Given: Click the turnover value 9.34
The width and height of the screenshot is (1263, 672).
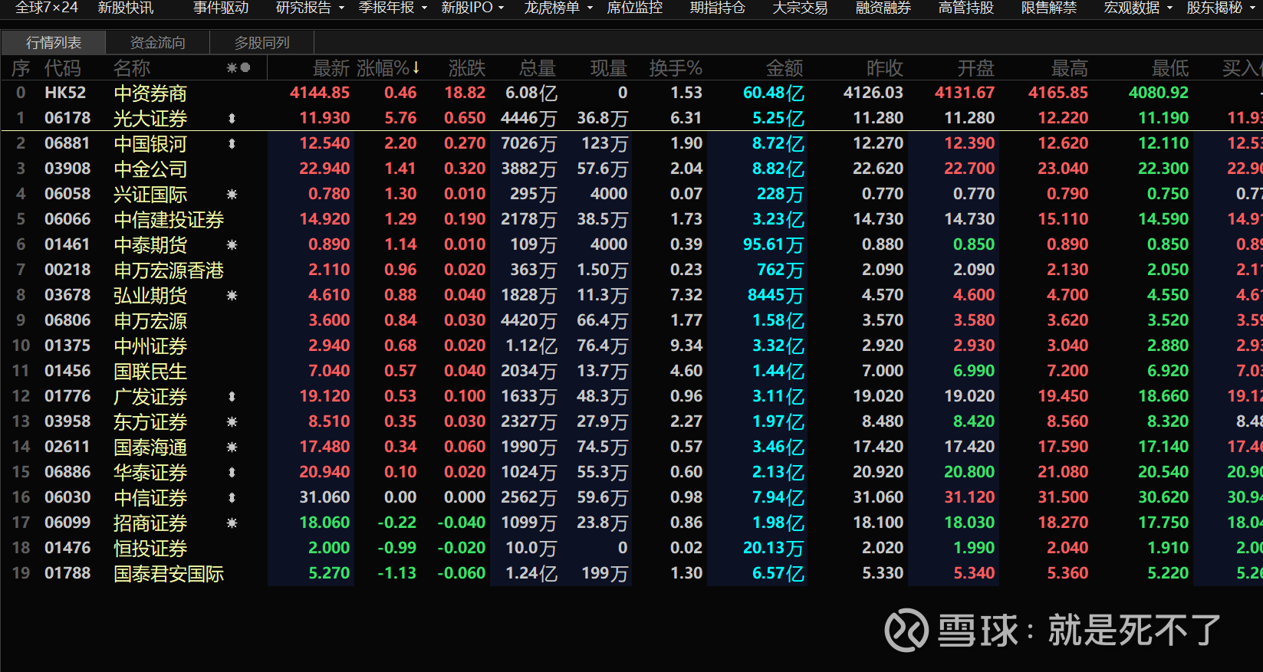Looking at the screenshot, I should pos(686,346).
